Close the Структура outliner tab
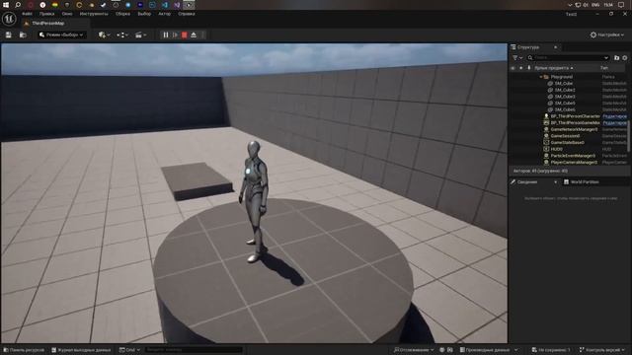 (x=555, y=47)
